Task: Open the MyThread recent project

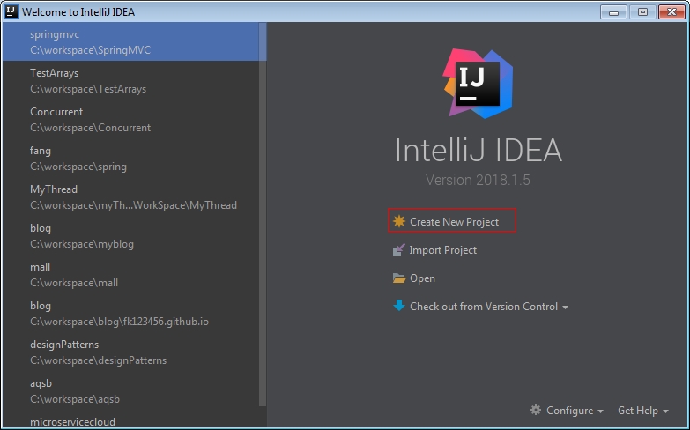Action: point(131,196)
